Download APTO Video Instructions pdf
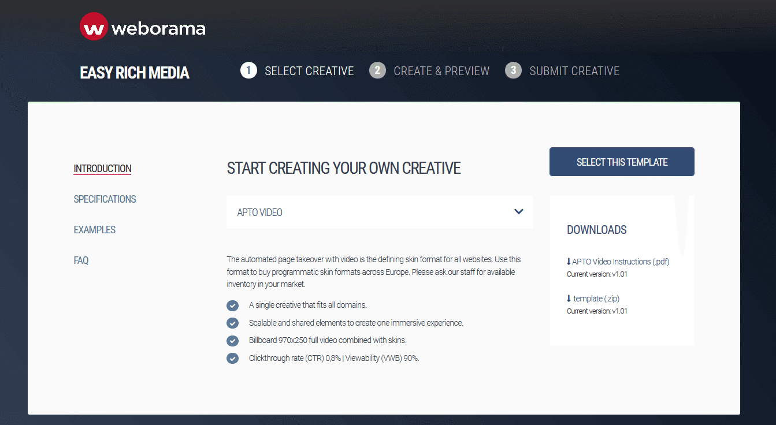Viewport: 776px width, 425px height. (621, 262)
